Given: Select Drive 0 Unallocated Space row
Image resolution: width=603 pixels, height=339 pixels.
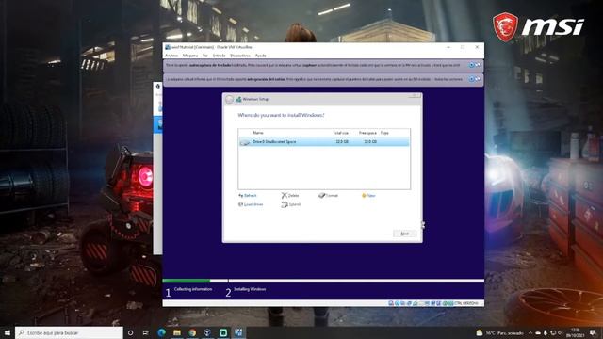Looking at the screenshot, I should click(x=324, y=142).
